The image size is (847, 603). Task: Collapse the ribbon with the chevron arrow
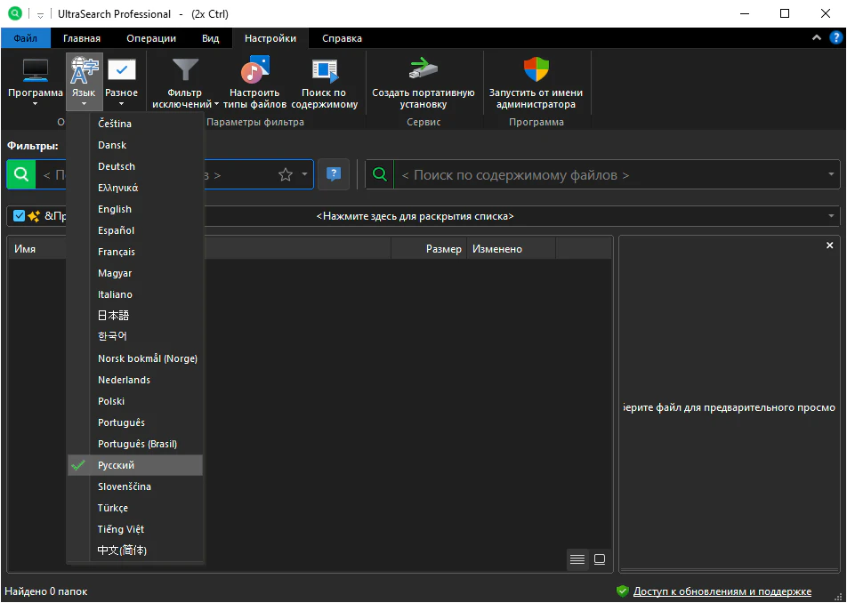[817, 38]
